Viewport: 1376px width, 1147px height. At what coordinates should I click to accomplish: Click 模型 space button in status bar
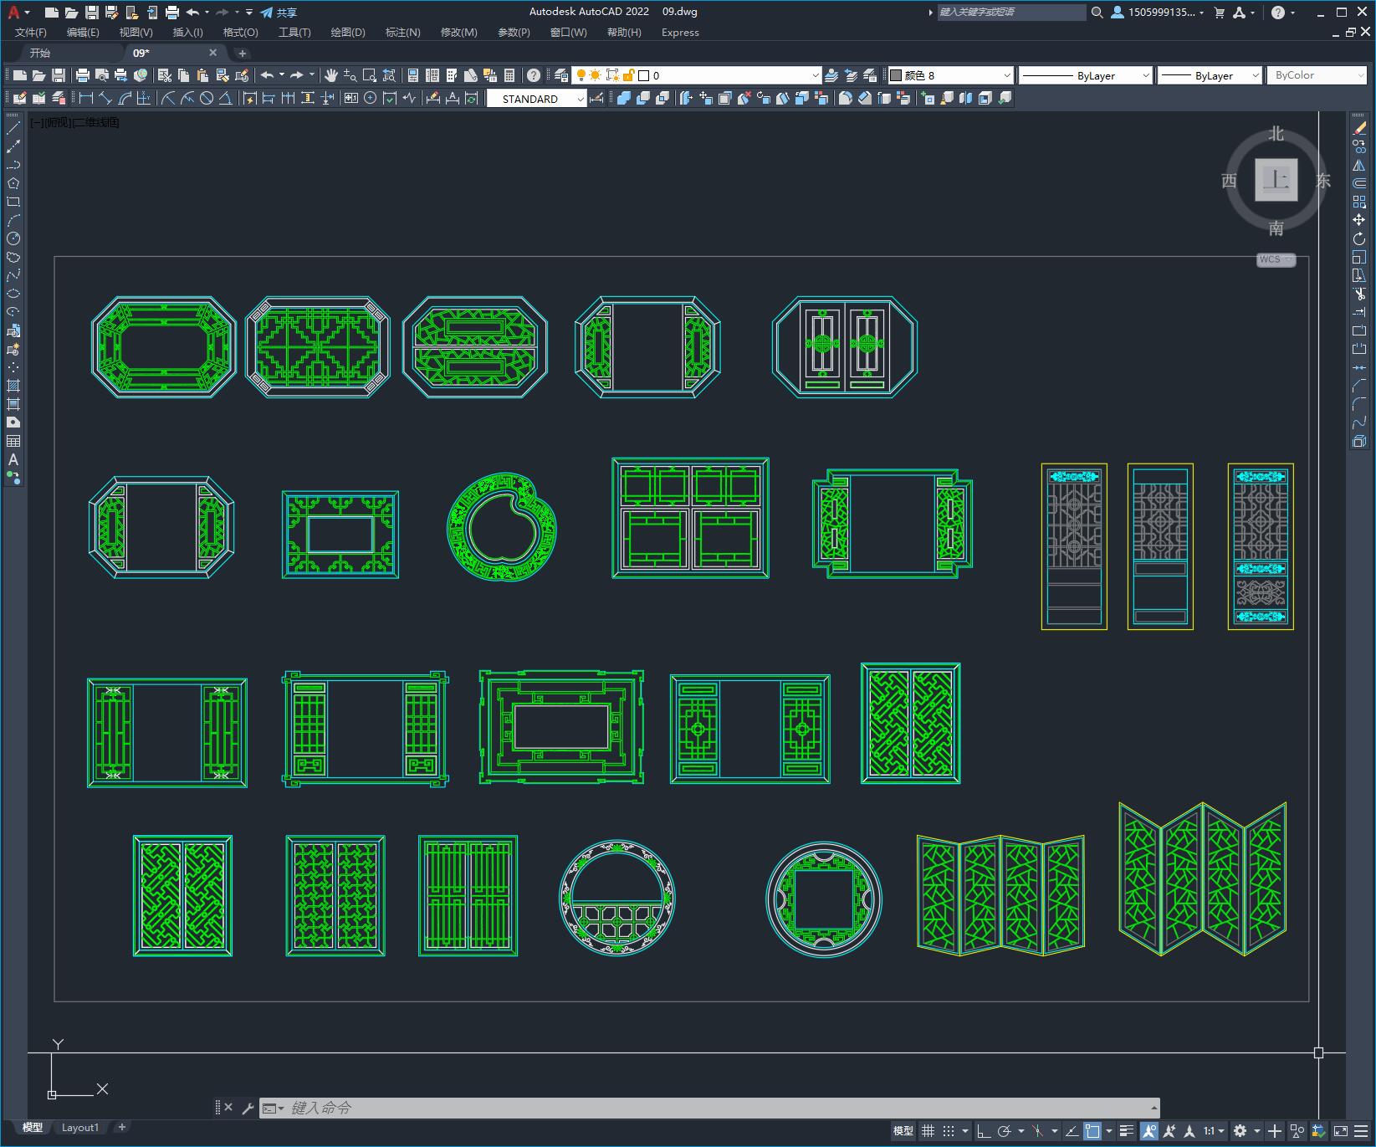pyautogui.click(x=903, y=1131)
